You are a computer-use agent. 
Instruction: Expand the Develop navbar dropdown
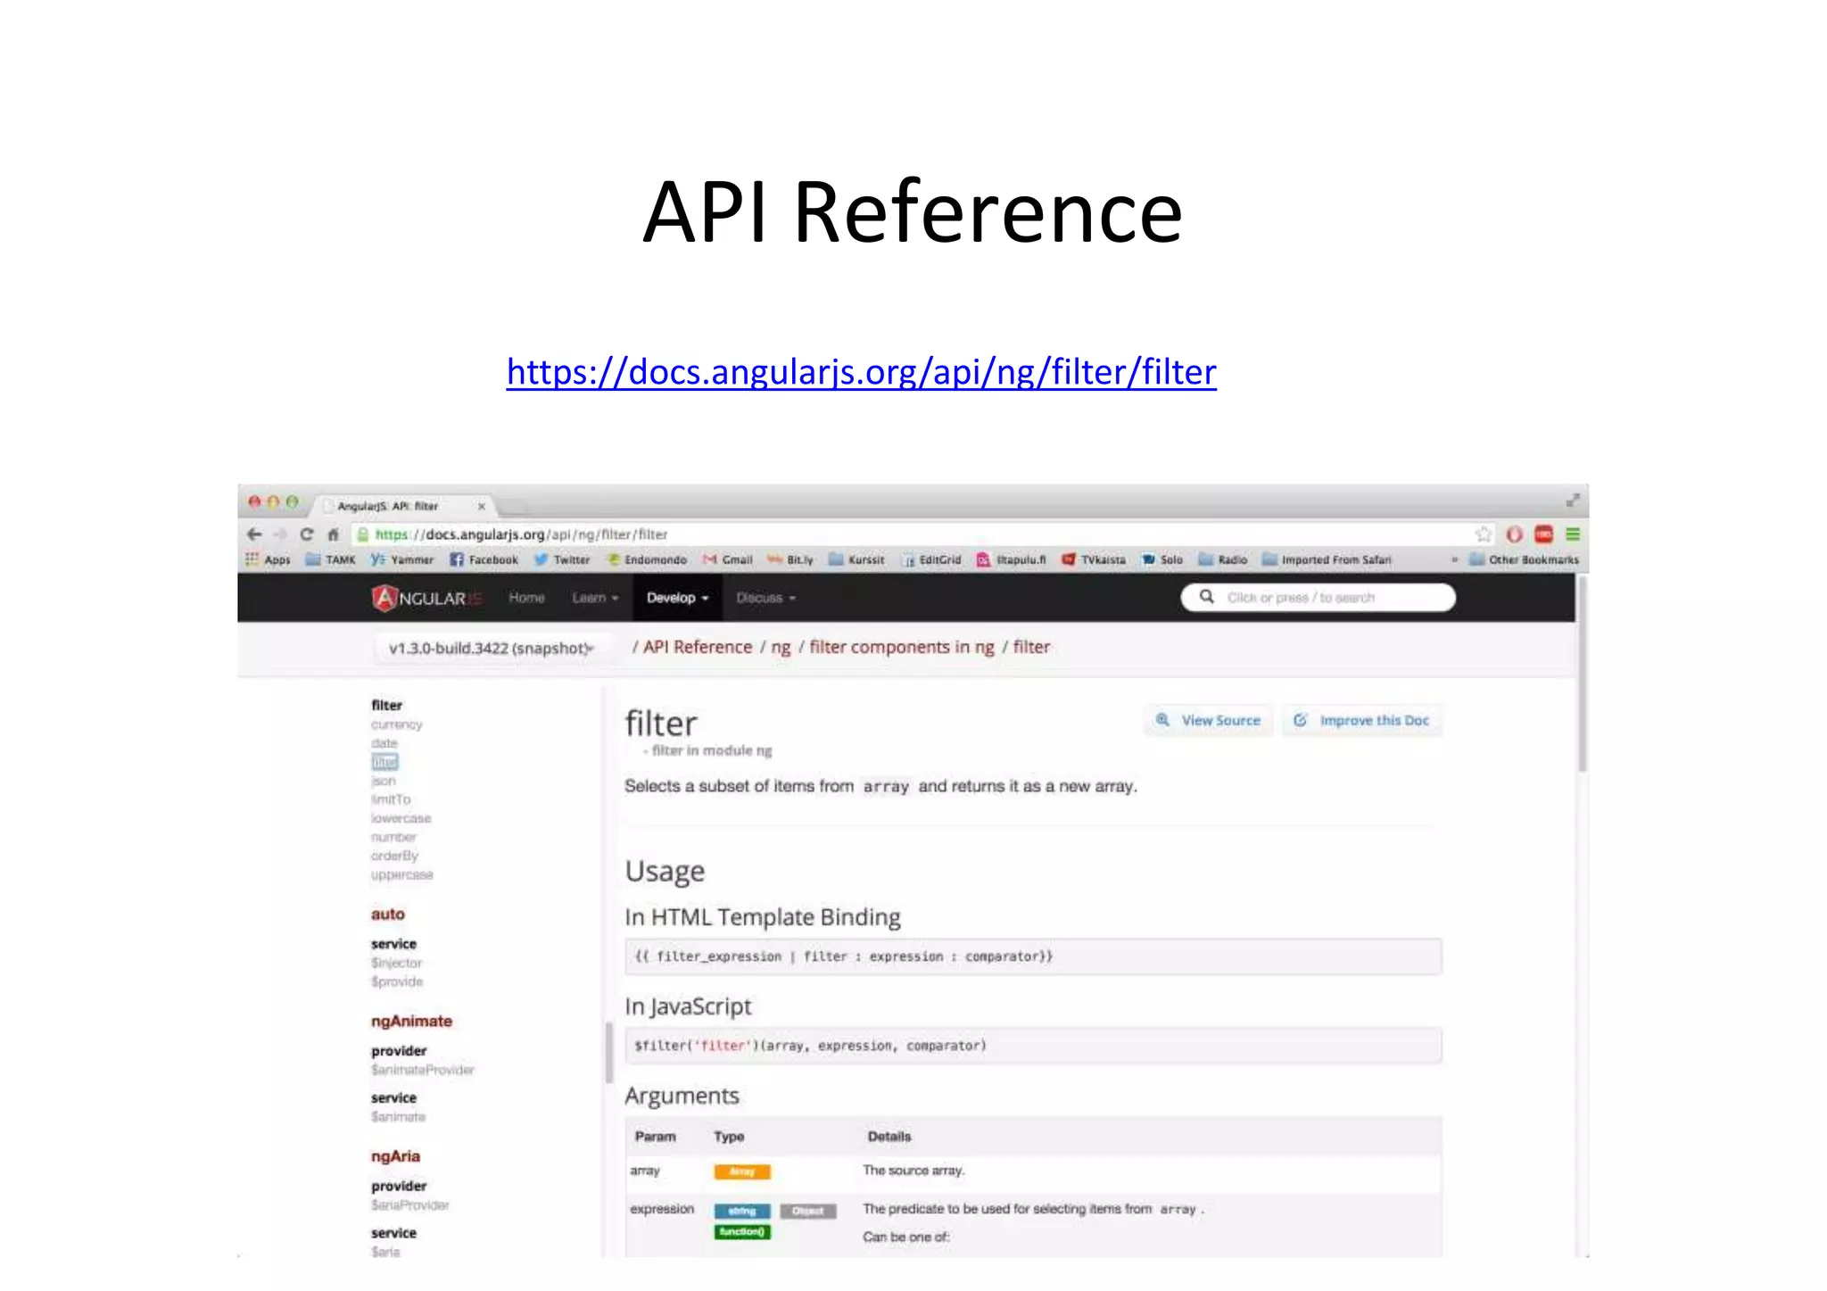[x=677, y=598]
